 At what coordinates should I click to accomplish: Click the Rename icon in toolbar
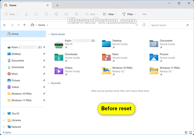pos(56,14)
